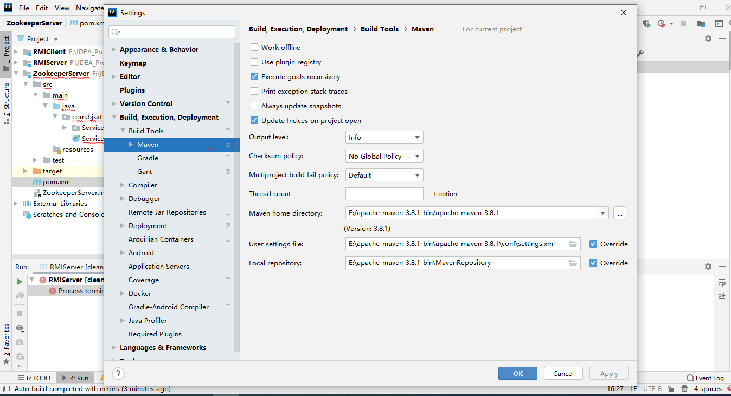The image size is (731, 396).
Task: Click the Thread count input field
Action: point(384,194)
